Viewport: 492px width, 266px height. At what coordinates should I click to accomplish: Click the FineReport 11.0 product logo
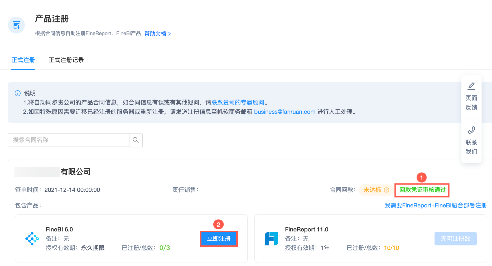(271, 239)
